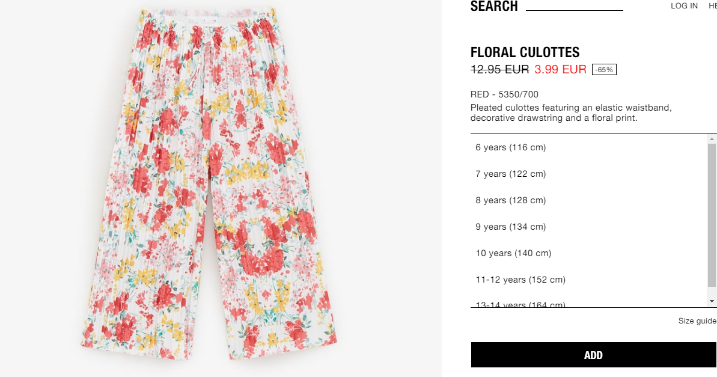Click the scroll up arrow in size list
Viewport: 717px width, 377px height.
click(712, 139)
